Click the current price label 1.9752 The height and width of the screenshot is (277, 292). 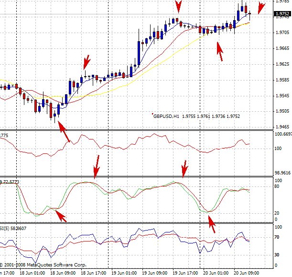281,14
